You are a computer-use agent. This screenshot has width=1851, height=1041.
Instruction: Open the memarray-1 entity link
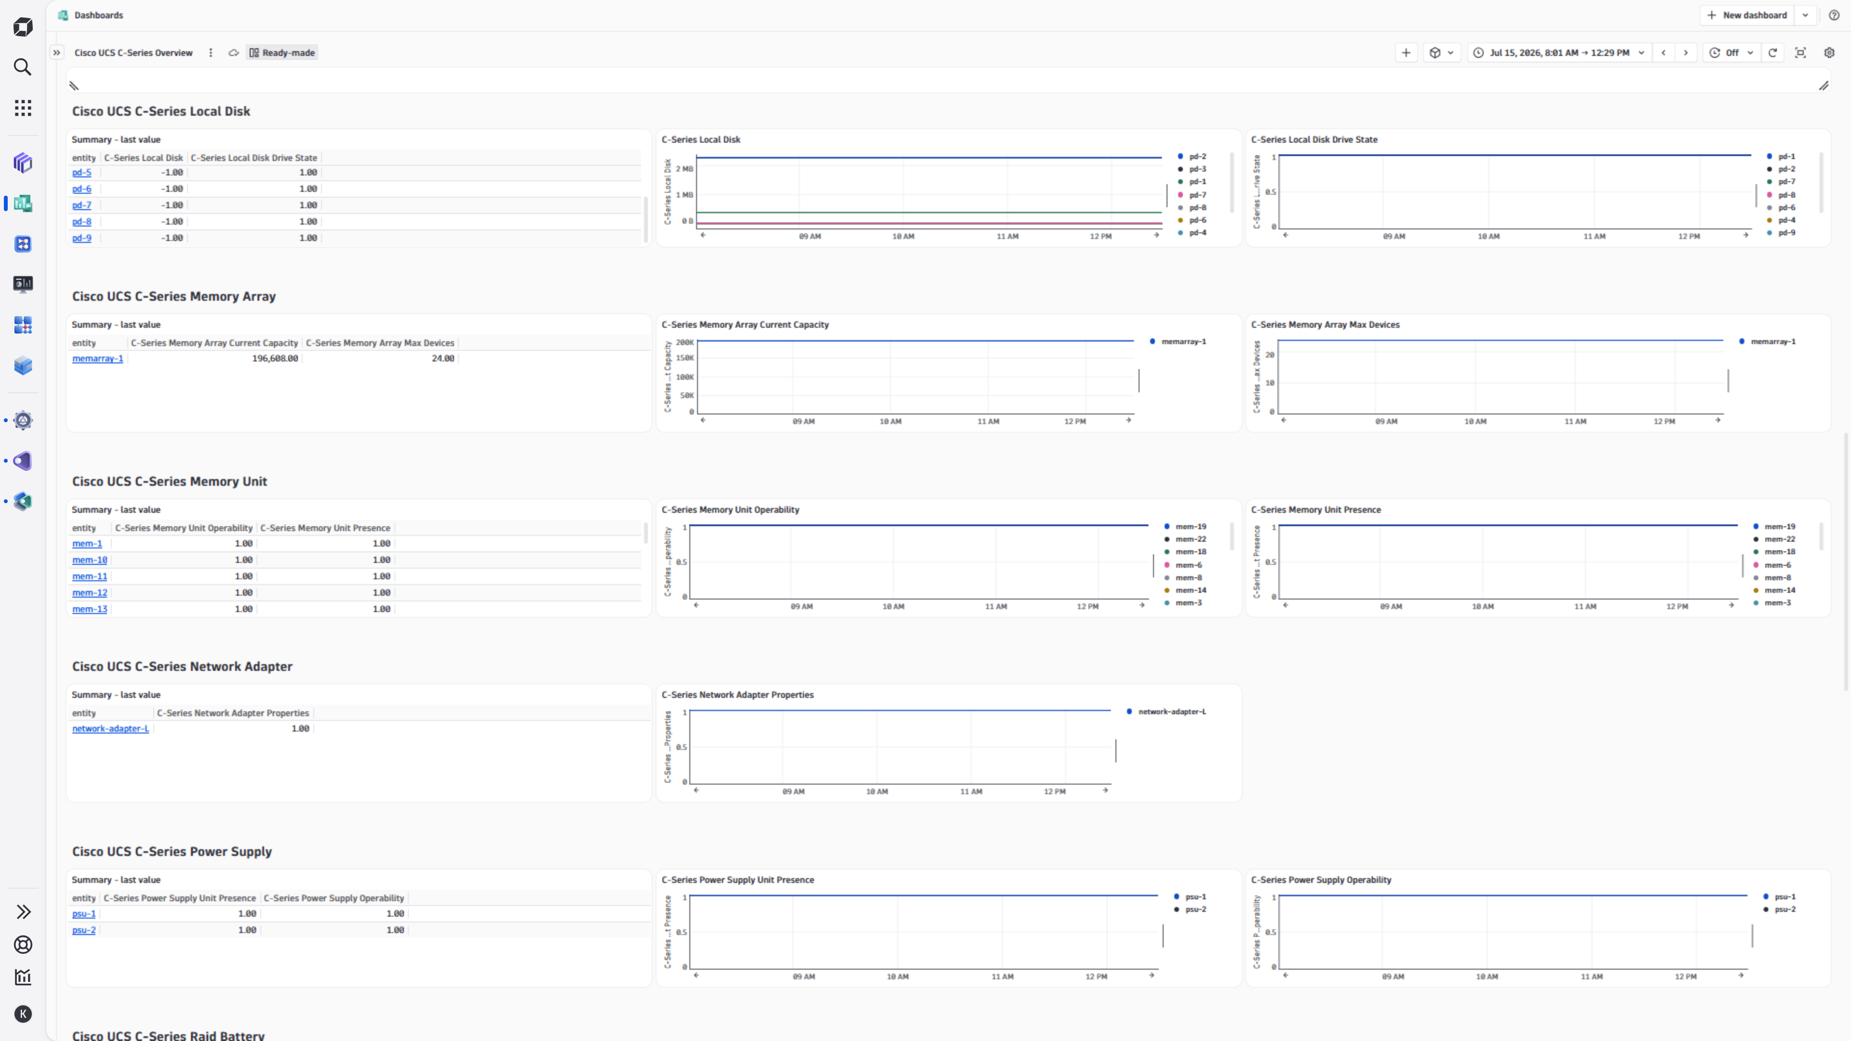[98, 359]
